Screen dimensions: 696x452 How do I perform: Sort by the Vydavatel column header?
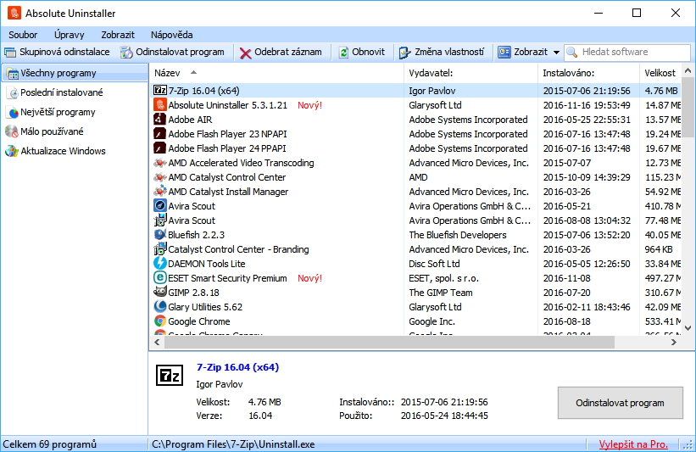pos(470,73)
